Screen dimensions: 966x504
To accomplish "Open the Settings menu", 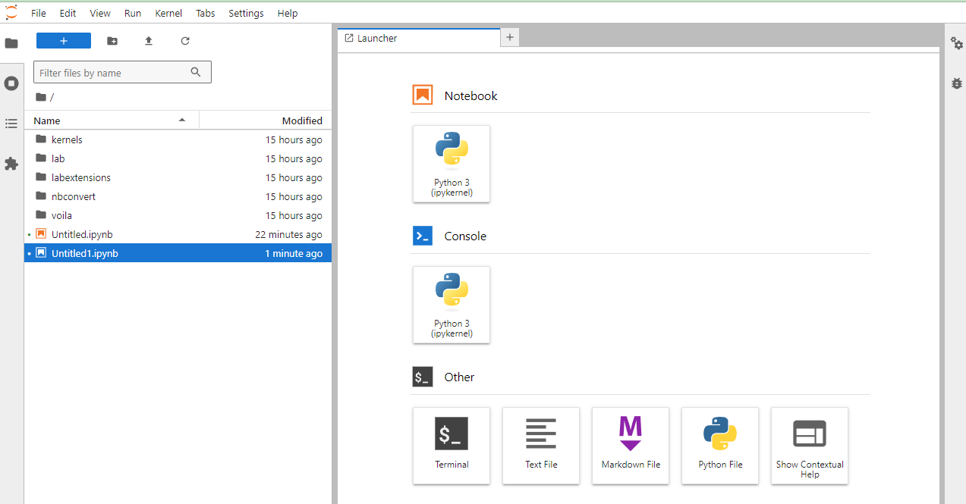I will 246,13.
